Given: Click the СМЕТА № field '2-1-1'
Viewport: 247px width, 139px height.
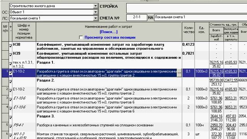Looking at the screenshot, I should 137,17.
